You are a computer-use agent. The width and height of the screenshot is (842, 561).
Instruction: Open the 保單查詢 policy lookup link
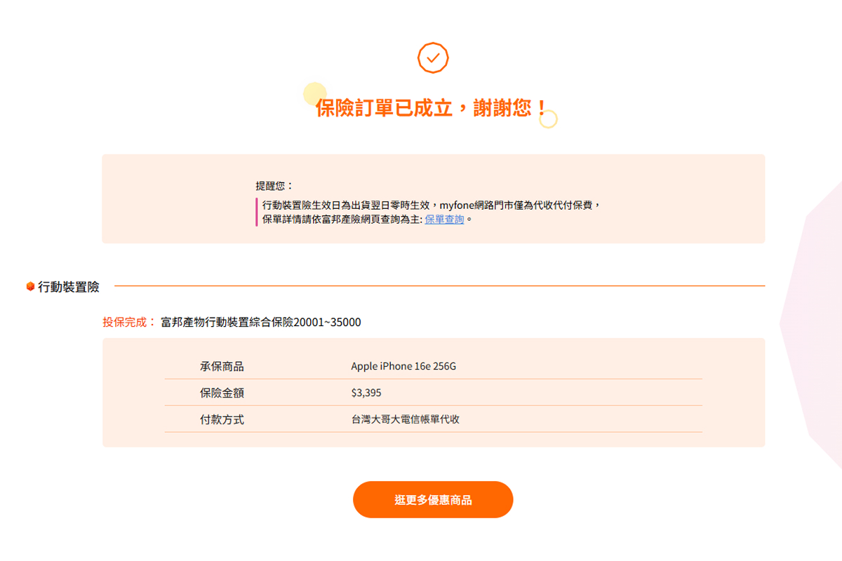point(444,219)
